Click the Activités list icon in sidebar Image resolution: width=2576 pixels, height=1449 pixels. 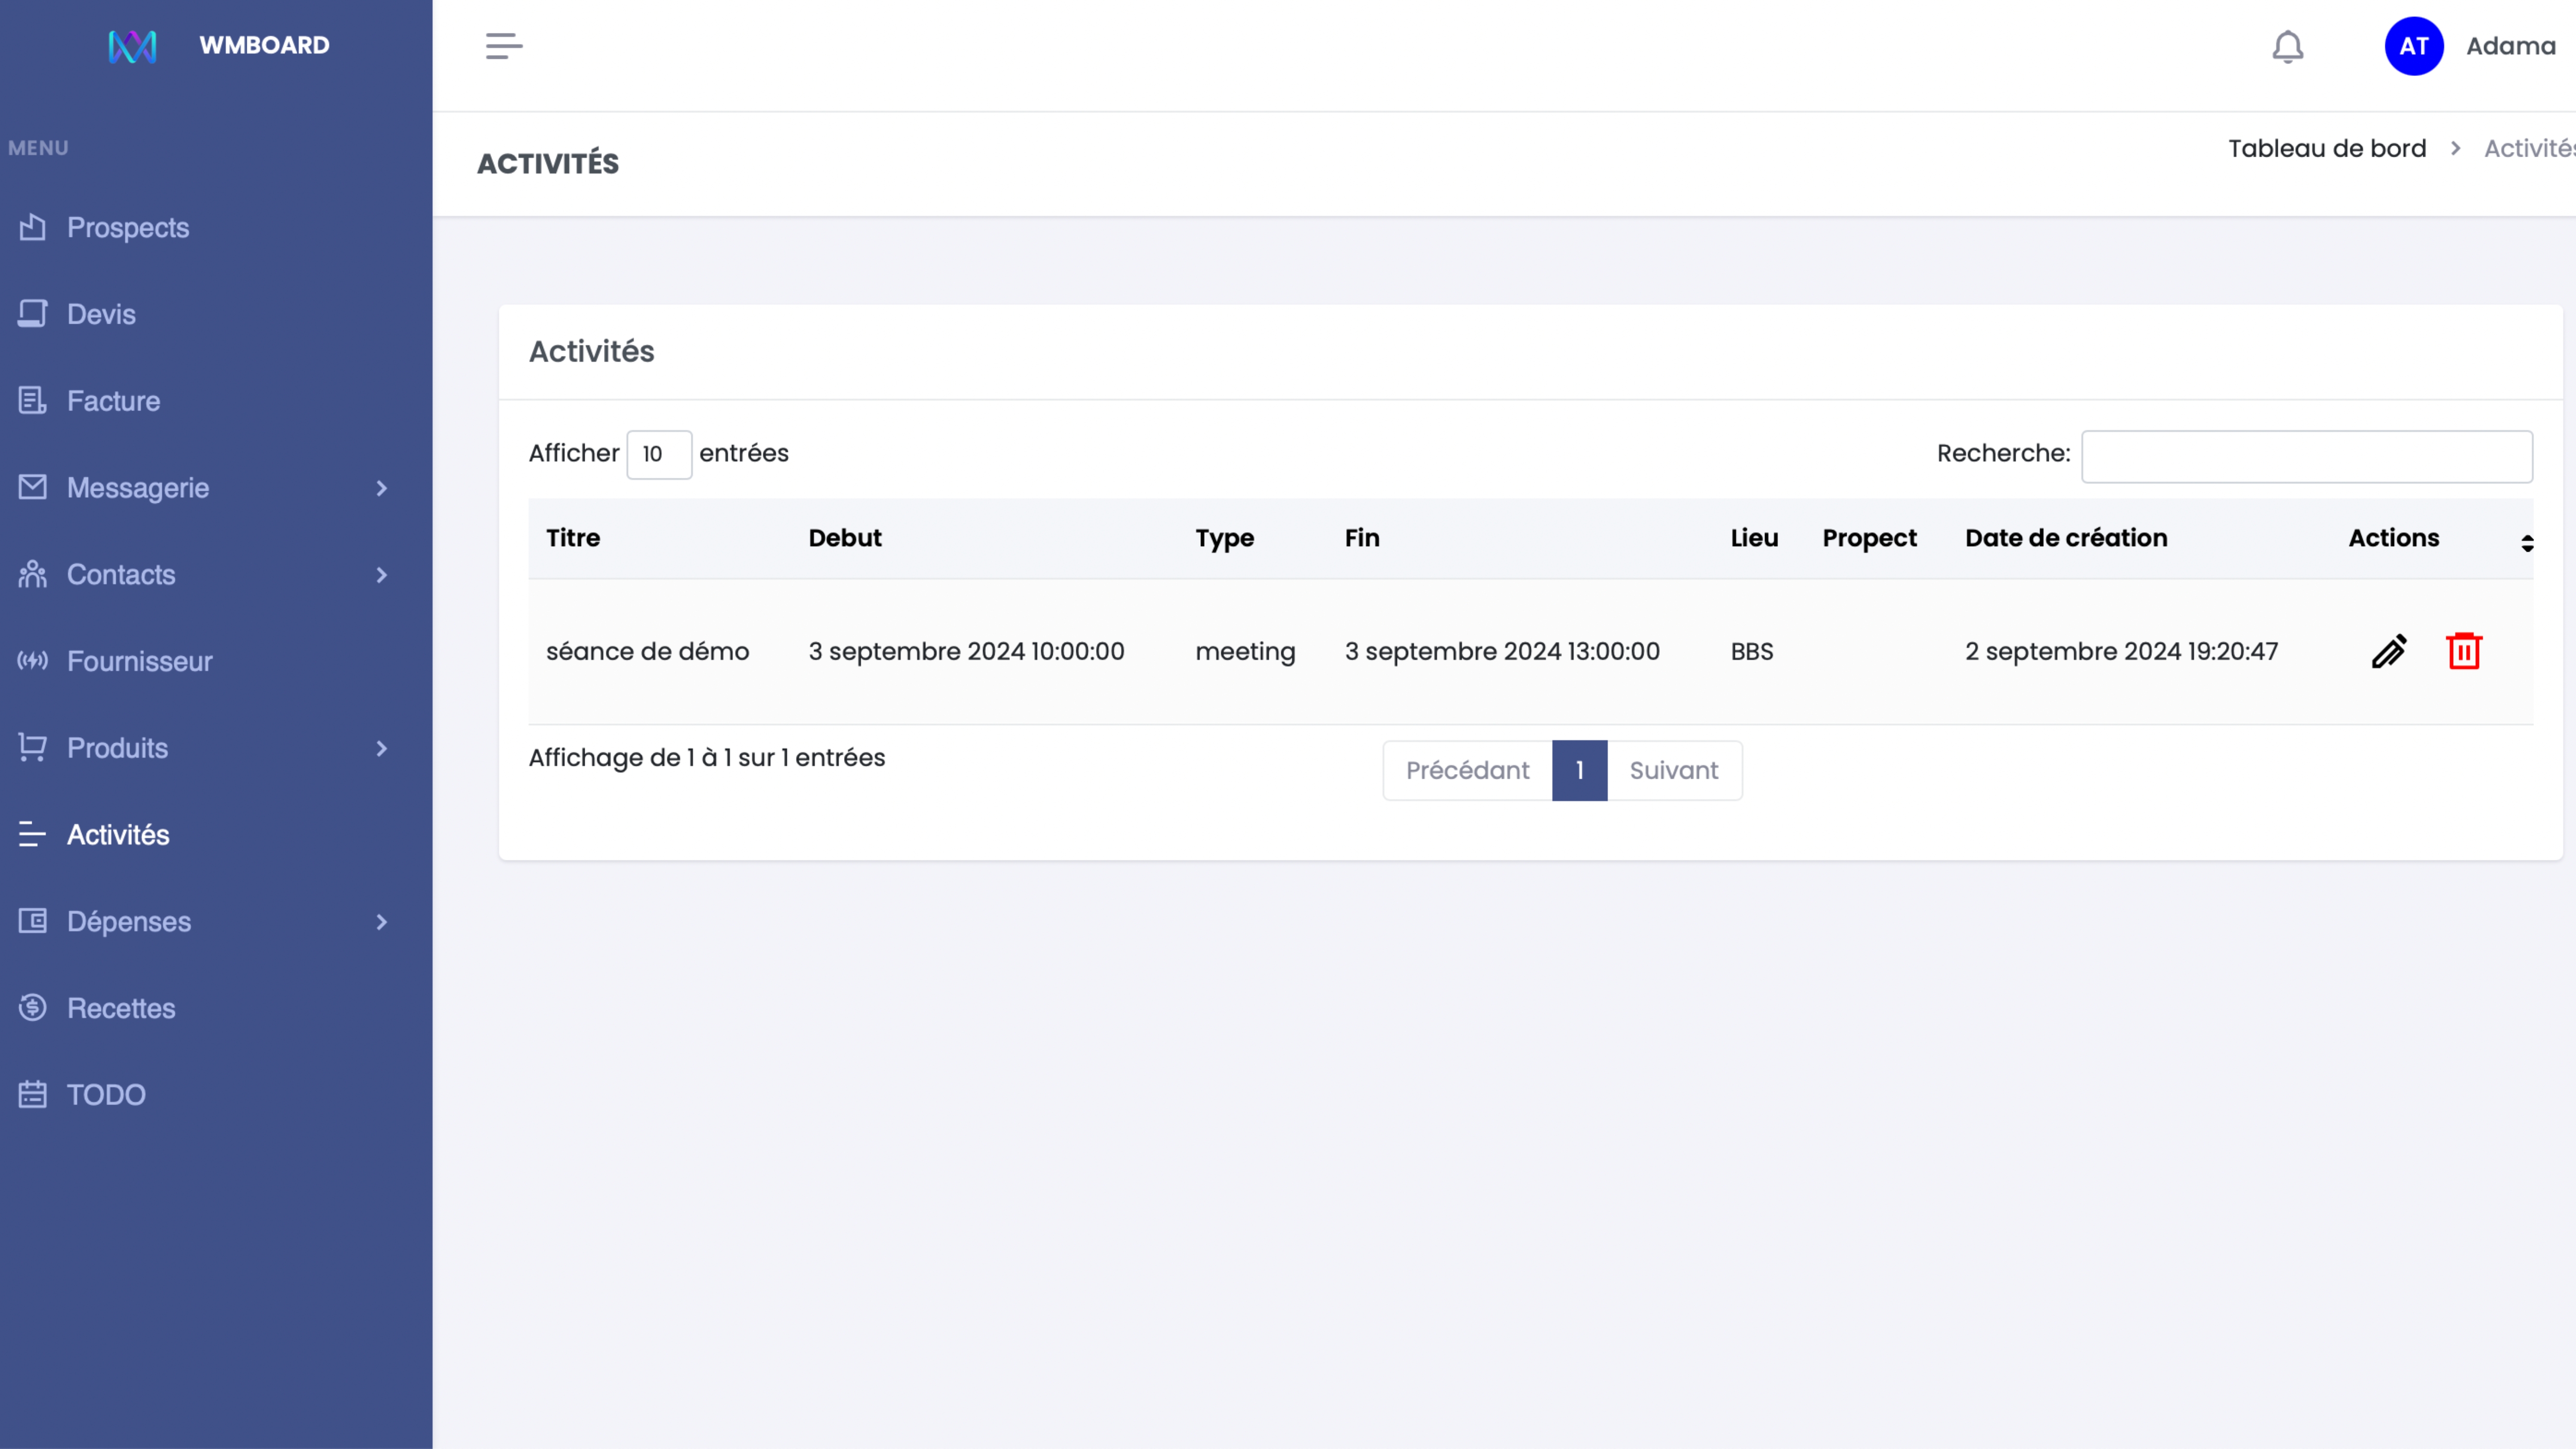33,834
